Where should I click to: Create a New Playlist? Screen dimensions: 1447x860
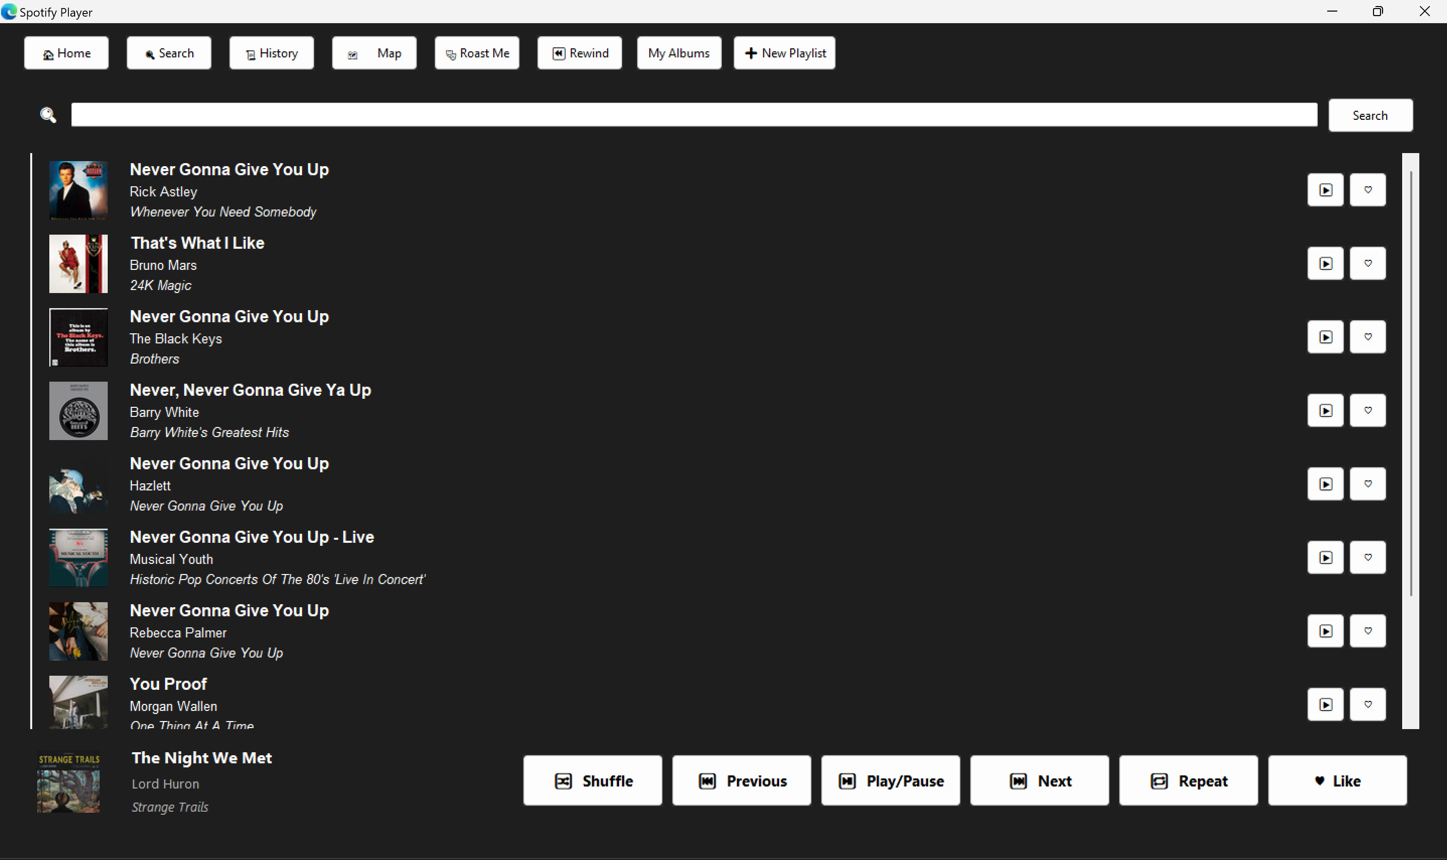click(784, 53)
